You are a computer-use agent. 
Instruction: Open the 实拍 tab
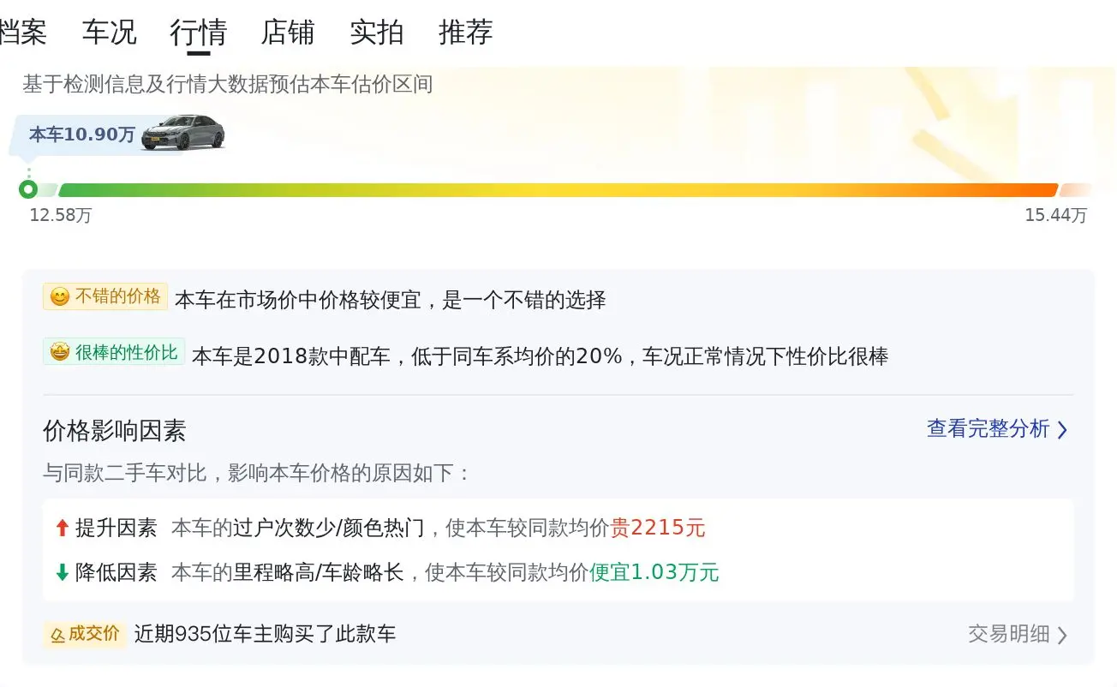tap(377, 33)
